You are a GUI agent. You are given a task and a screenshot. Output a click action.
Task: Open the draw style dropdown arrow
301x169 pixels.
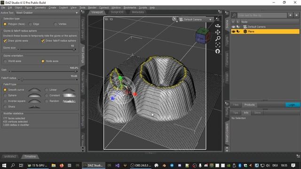pyautogui.click(x=177, y=22)
